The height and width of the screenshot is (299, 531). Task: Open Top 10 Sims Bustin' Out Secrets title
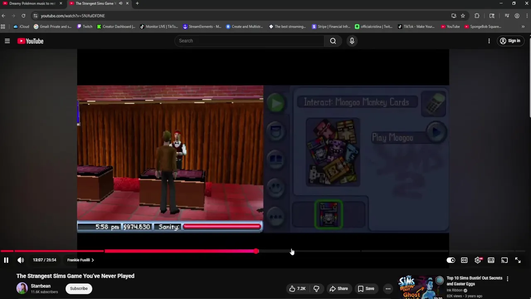[x=475, y=281]
